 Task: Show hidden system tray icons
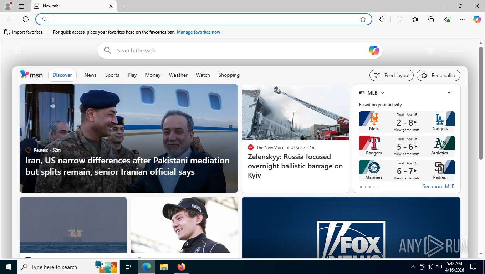413,267
